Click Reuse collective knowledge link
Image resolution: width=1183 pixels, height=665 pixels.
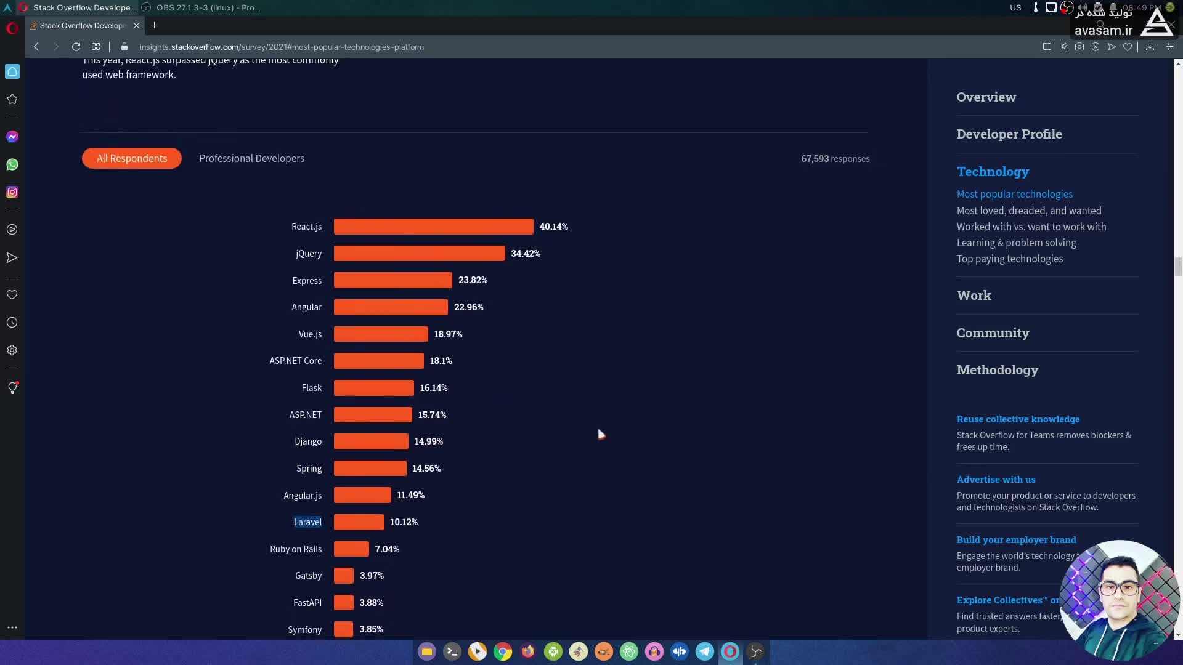pyautogui.click(x=1018, y=419)
